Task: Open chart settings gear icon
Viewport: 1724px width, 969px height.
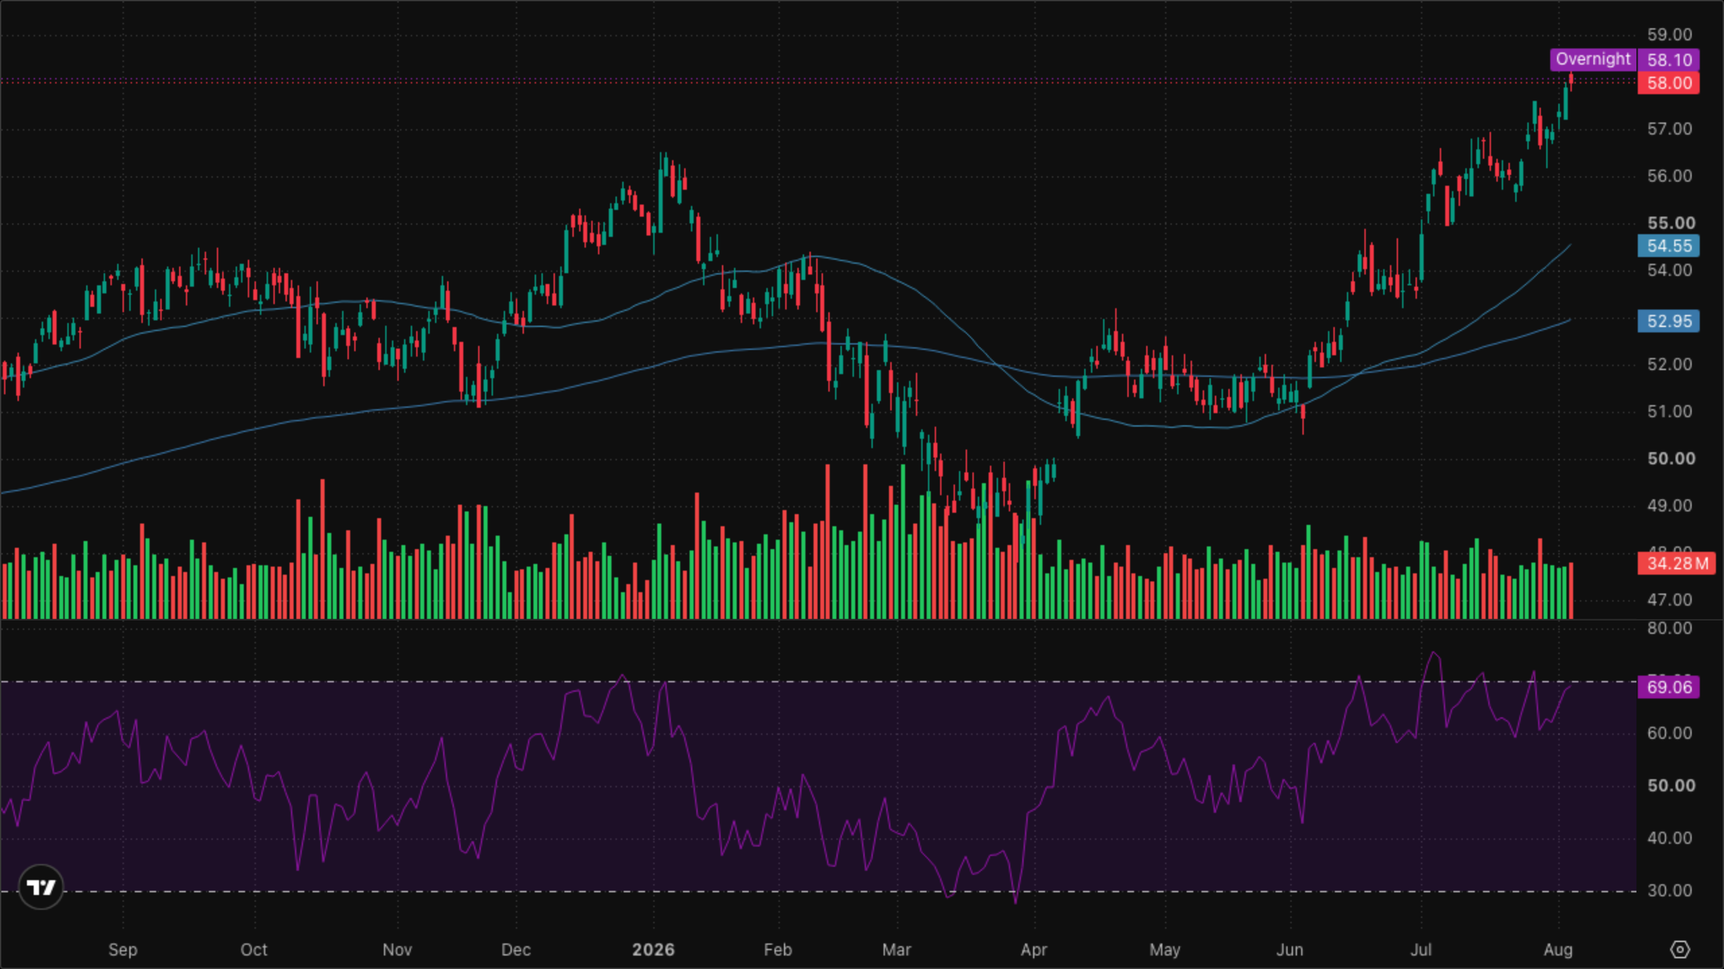Action: [1680, 949]
